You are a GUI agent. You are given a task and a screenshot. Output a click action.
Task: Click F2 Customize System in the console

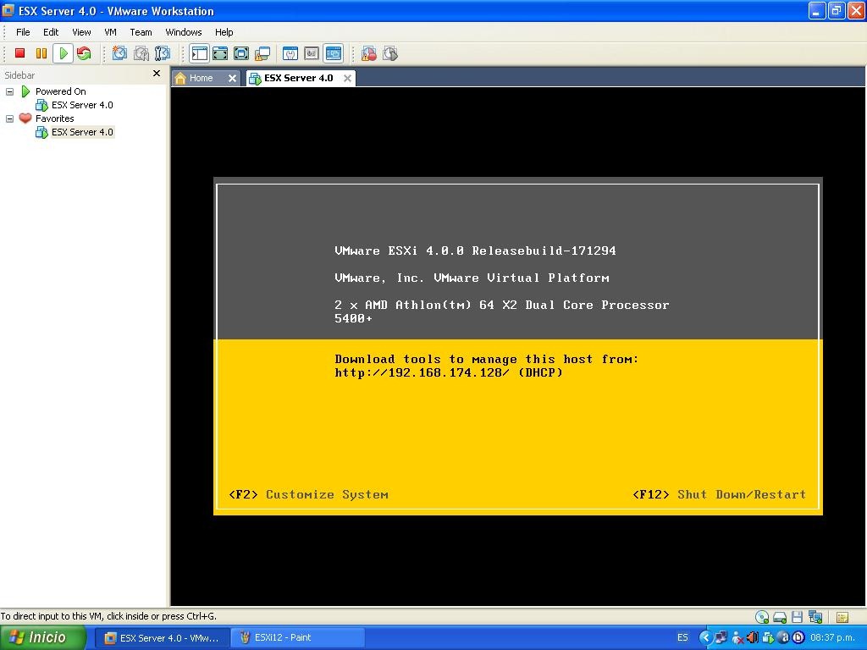[x=308, y=494]
